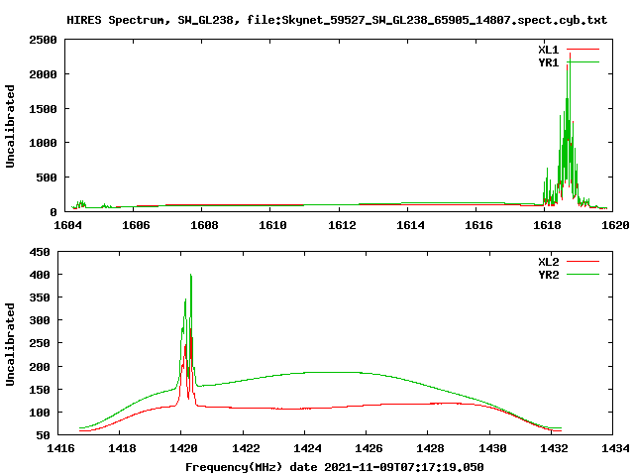Click the 1430 x-axis tick label
Image resolution: width=634 pixels, height=476 pixels.
pyautogui.click(x=492, y=448)
